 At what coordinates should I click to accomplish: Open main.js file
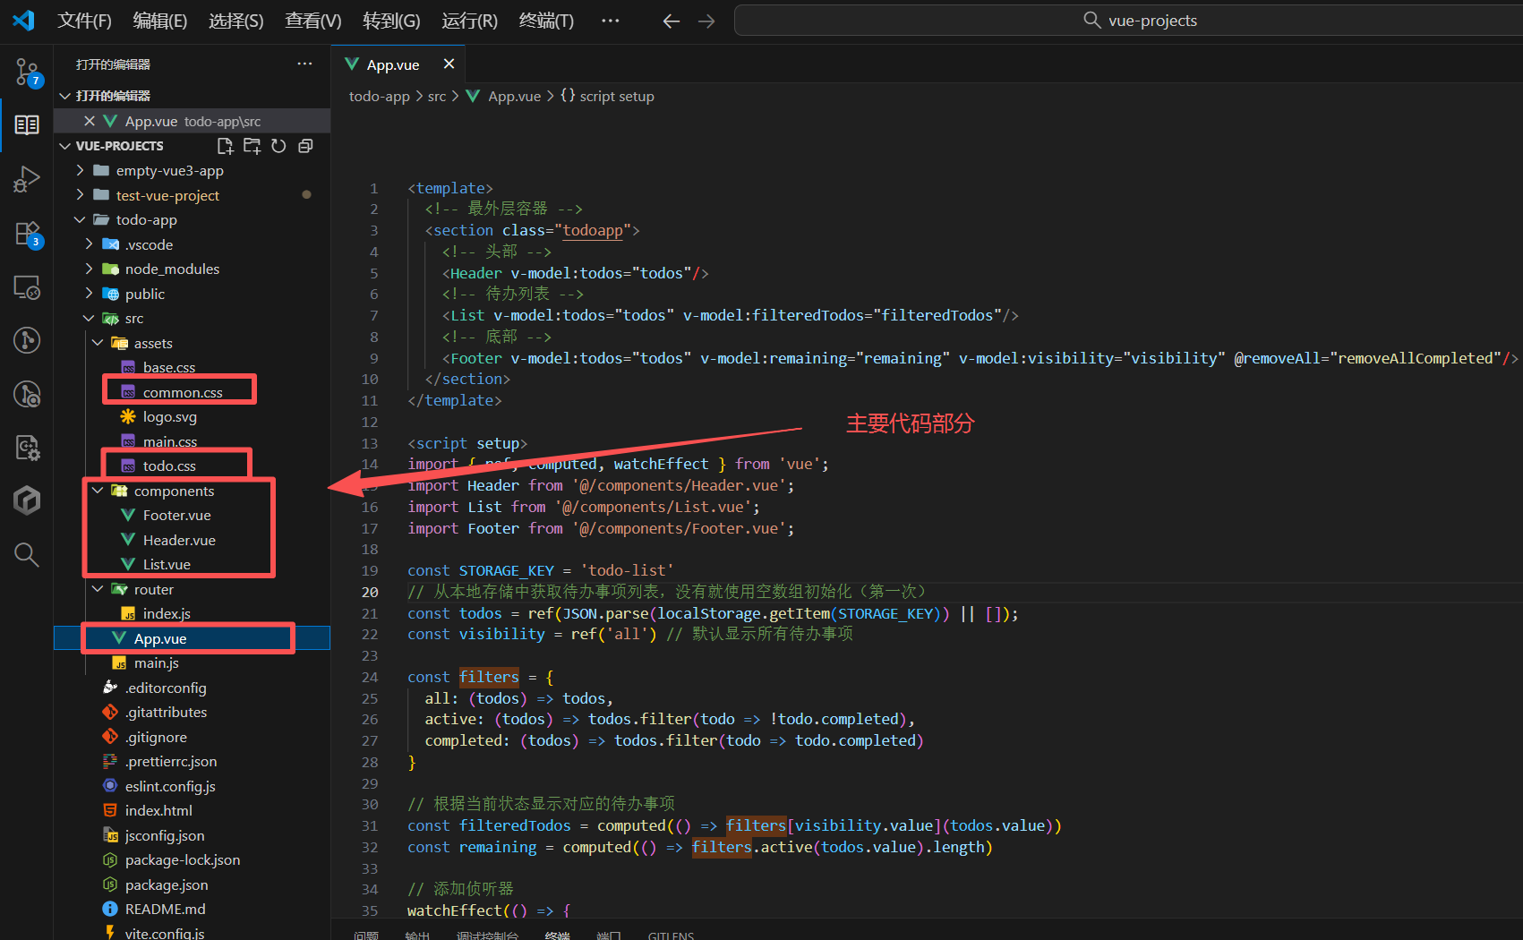click(x=157, y=662)
